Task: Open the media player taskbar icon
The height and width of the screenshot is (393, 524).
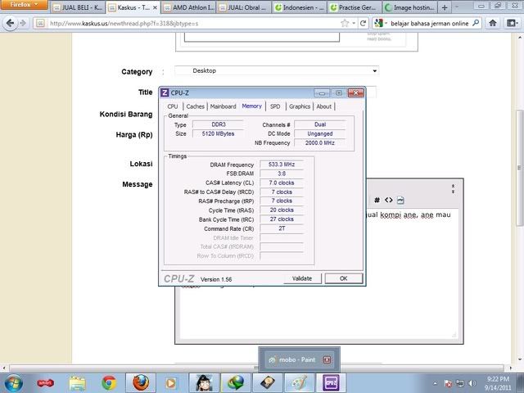Action: point(172,383)
